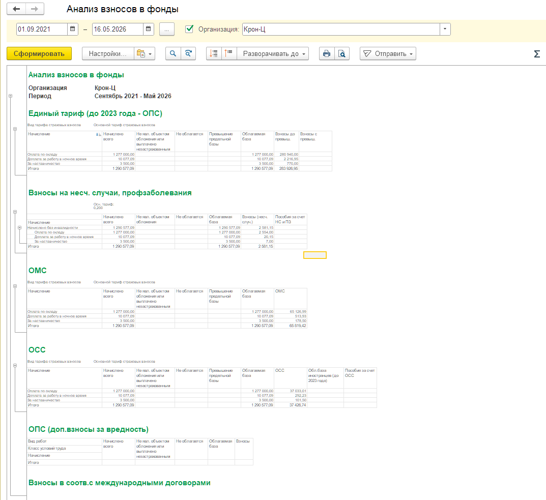Click the ОСС section heading

[37, 350]
